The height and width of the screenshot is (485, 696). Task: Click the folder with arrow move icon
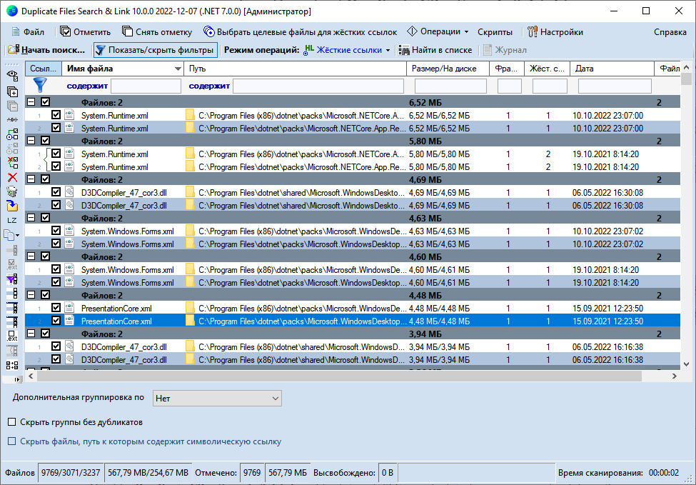click(12, 206)
